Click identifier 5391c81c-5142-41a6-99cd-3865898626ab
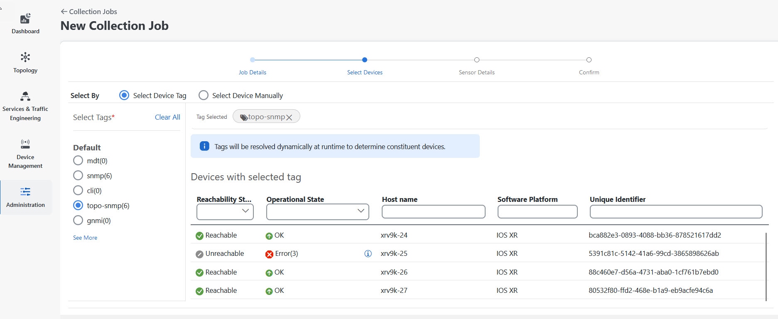The height and width of the screenshot is (319, 778). 653,253
